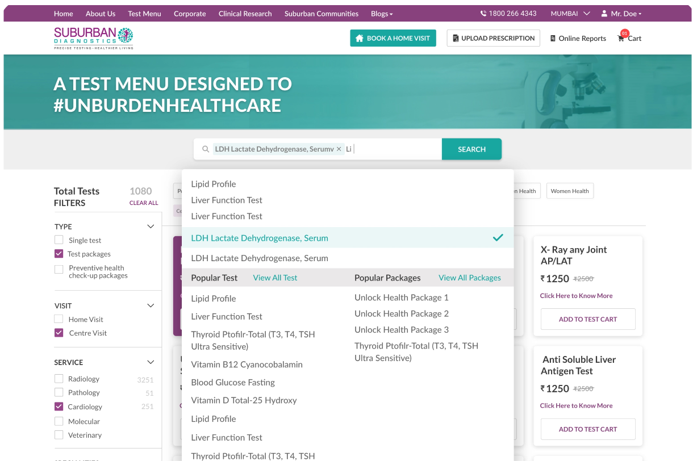The image size is (697, 461).
Task: Go to Home in the top navigation
Action: [64, 14]
